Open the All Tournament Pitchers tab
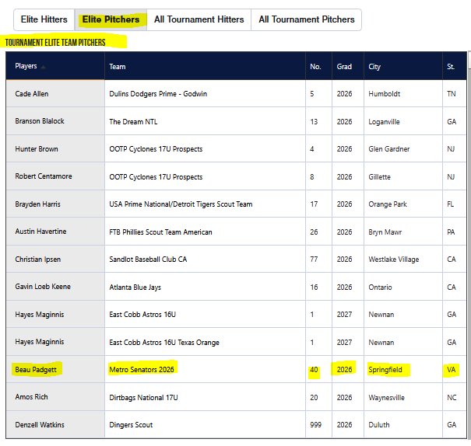 click(x=307, y=19)
